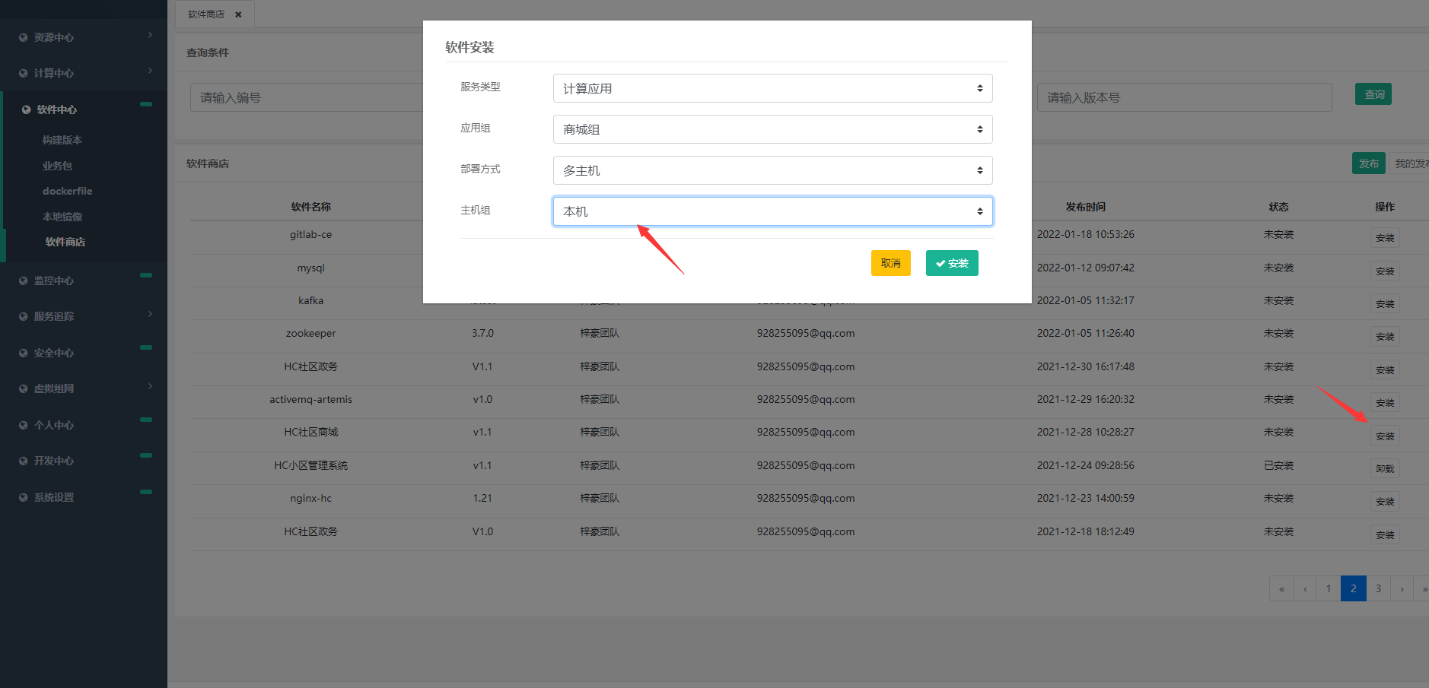Go to the previous page with ‹
The height and width of the screenshot is (688, 1429).
pos(1305,588)
